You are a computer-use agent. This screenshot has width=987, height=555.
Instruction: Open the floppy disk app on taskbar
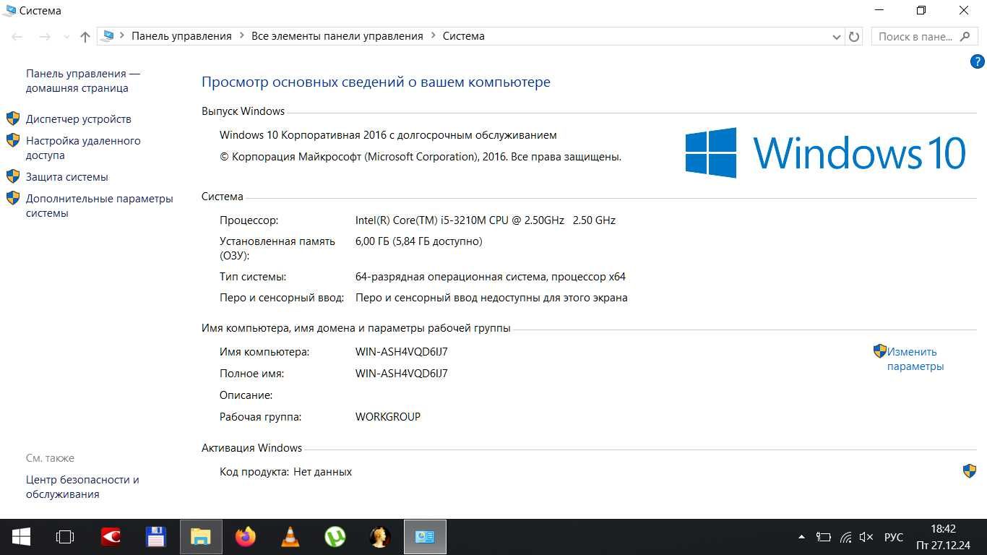click(156, 537)
